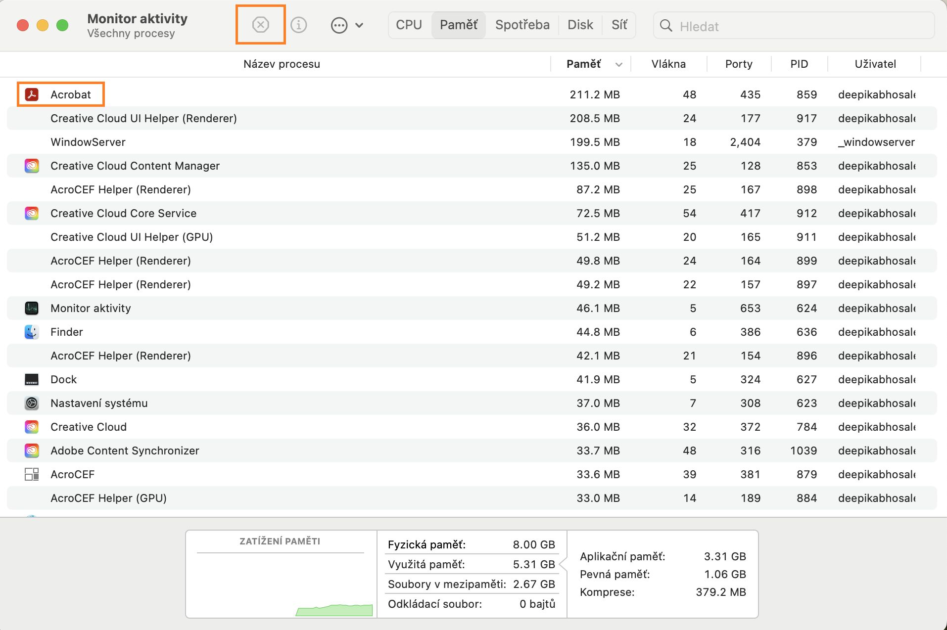Image resolution: width=947 pixels, height=630 pixels.
Task: Click the Zatížení paměti memory pressure graph
Action: click(281, 584)
